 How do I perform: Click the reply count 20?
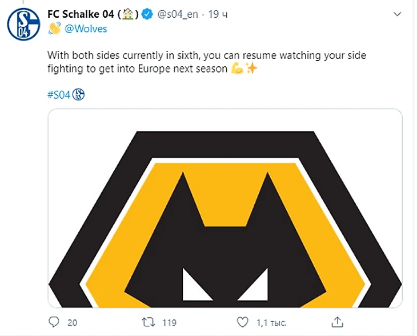(72, 323)
